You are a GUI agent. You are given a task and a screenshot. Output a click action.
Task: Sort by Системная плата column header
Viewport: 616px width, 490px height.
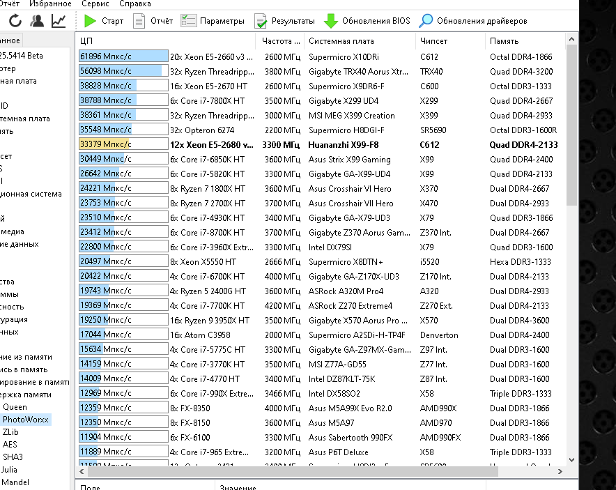pyautogui.click(x=360, y=41)
